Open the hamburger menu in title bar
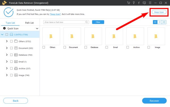 pos(150,3)
